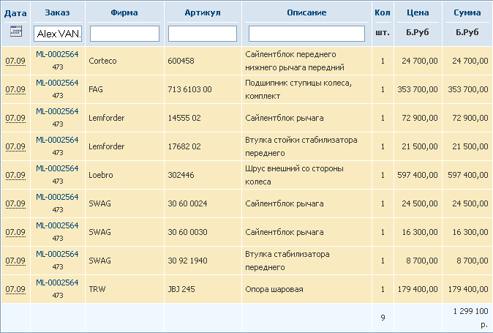Screen dimensions: 493x333
Task: Open order ML-0002564 in the TRW row
Action: pos(57,283)
